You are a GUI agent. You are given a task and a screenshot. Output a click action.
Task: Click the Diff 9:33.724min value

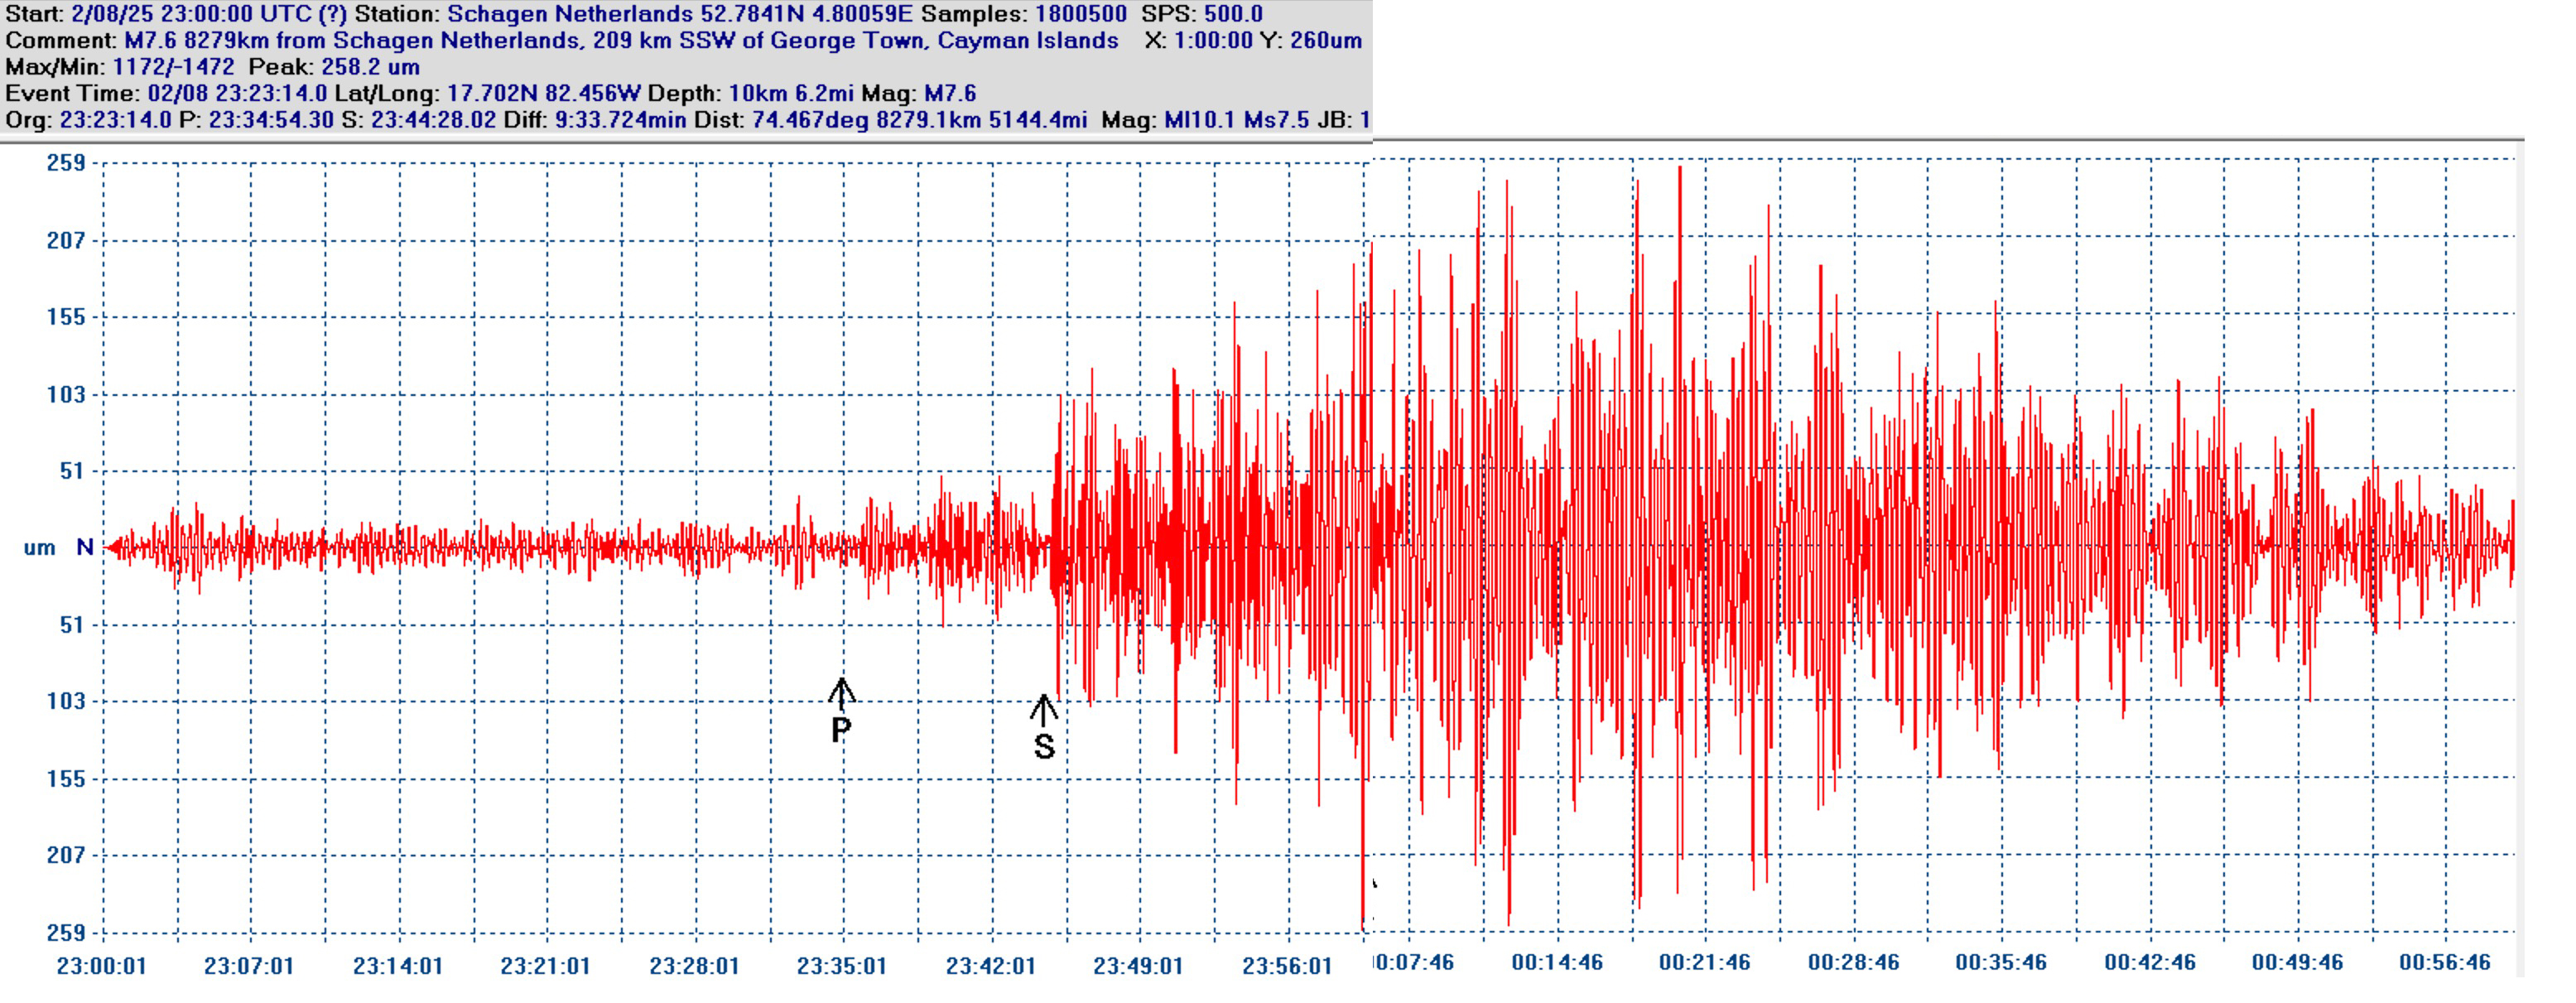(x=620, y=121)
